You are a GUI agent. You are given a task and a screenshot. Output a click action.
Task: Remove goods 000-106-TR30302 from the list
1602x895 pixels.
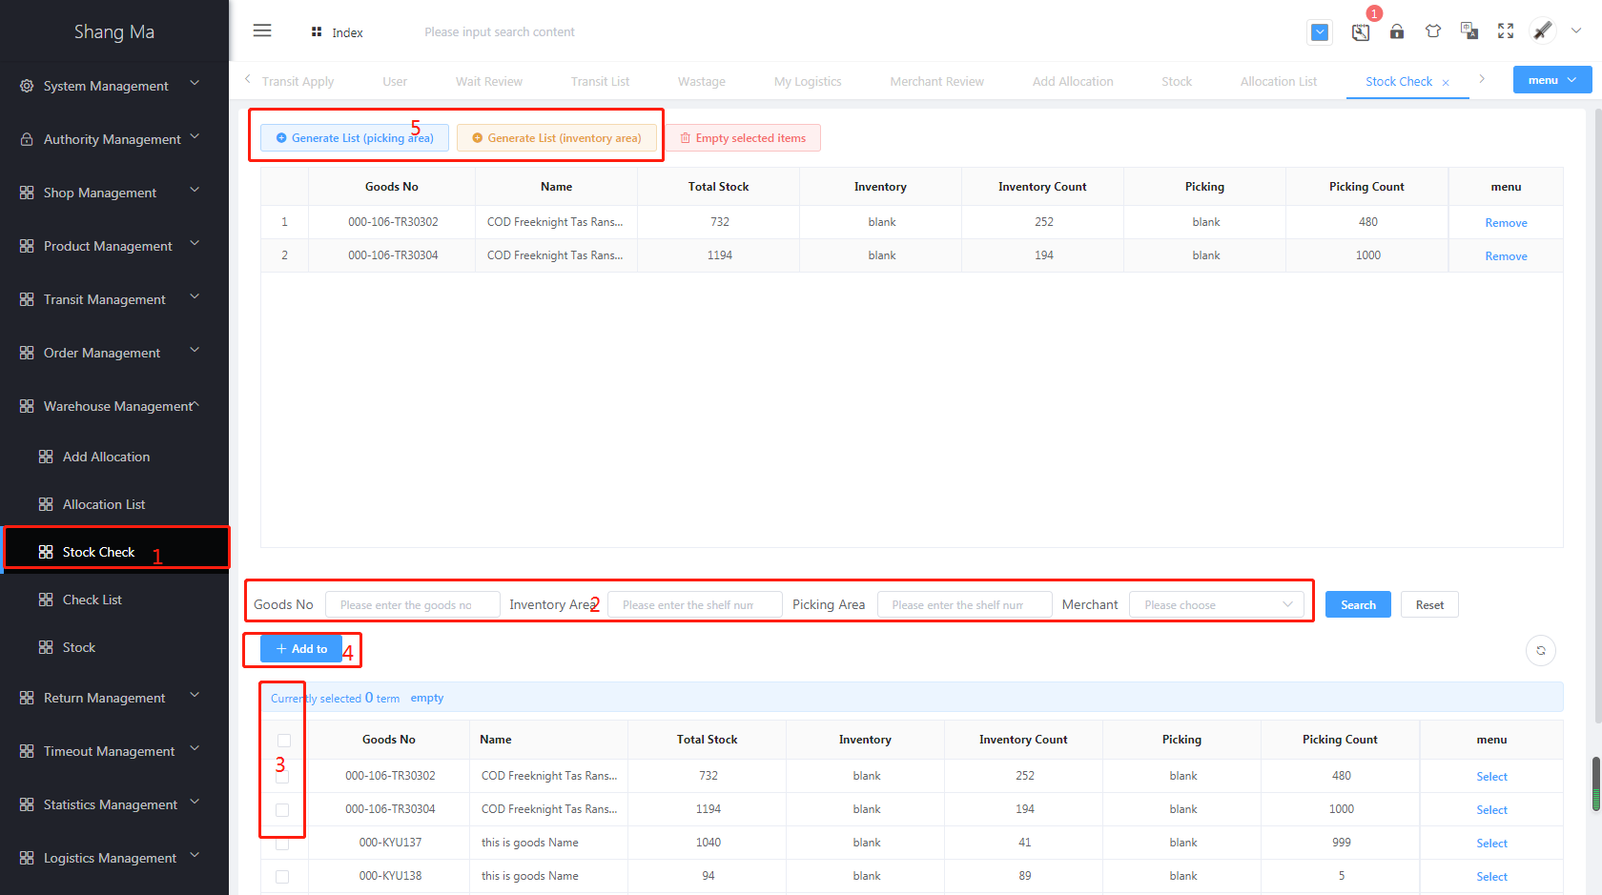click(1506, 223)
